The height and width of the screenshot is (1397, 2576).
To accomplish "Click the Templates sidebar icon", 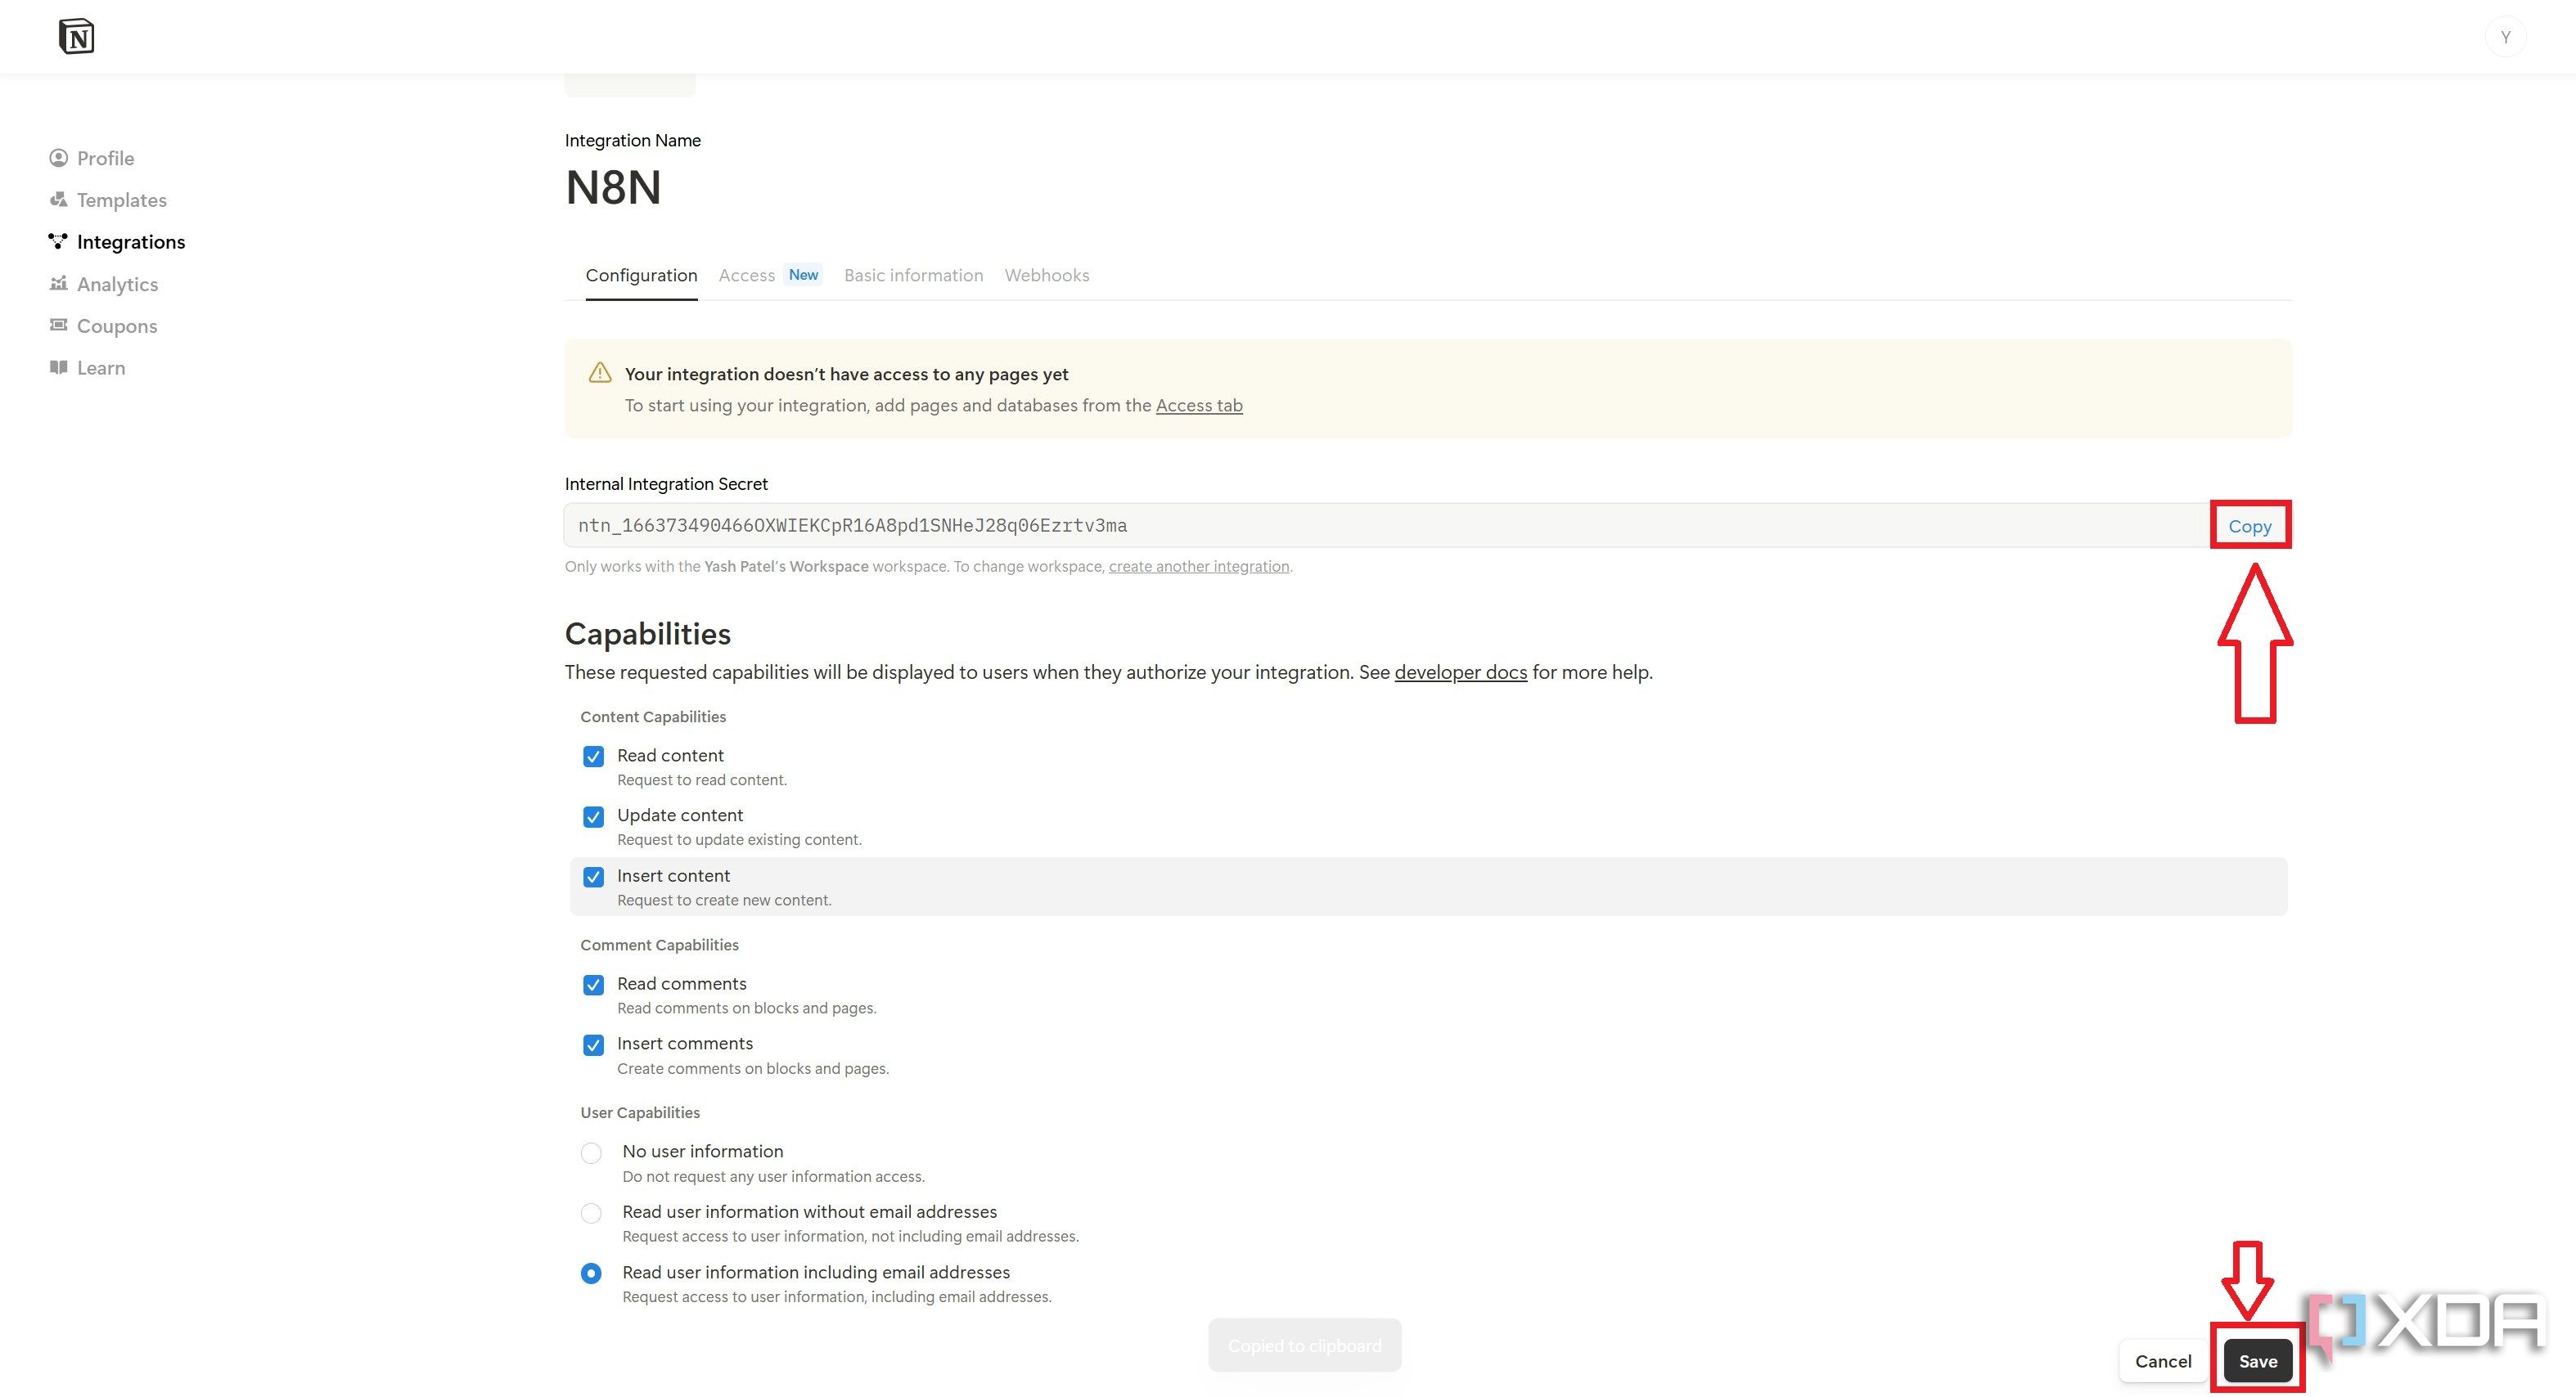I will [59, 200].
